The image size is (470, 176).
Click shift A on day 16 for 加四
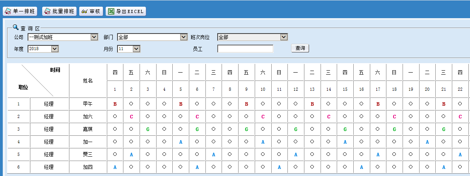coord(362,167)
